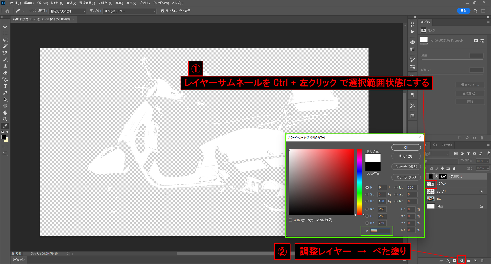
Task: Click the スウォッチに追加 button
Action: [406, 167]
